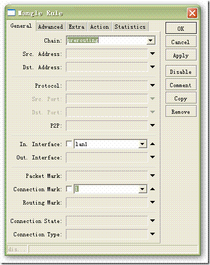Screen dimensions: 210x265
Task: Switch to the Action tab
Action: point(100,27)
